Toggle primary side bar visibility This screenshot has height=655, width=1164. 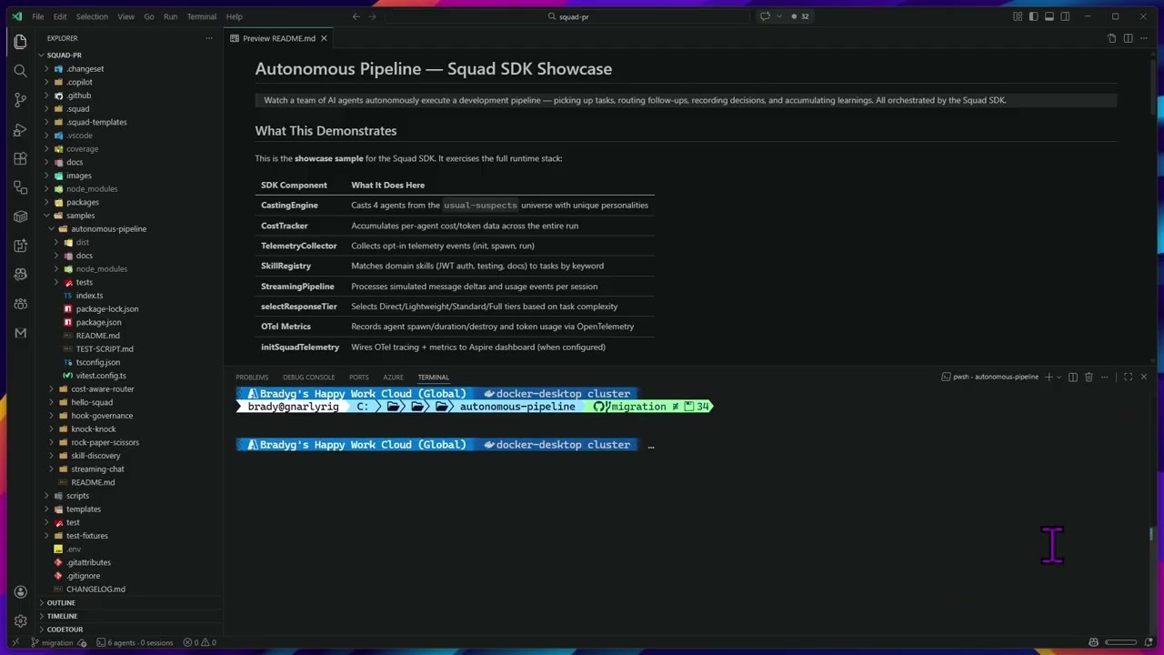tap(1033, 16)
